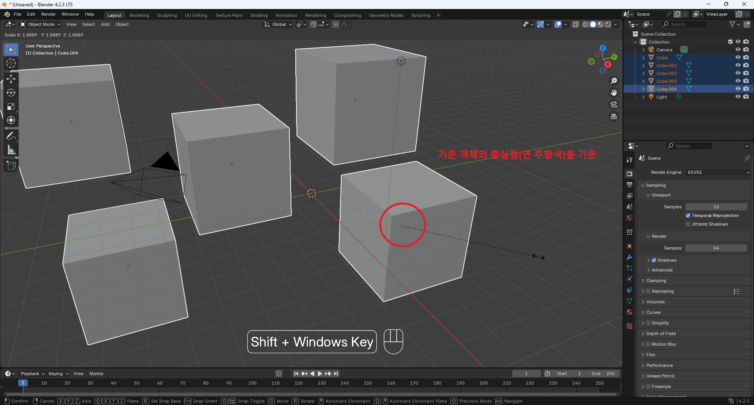Switch to the Modeling workspace tab
This screenshot has height=405, width=754.
tap(139, 15)
